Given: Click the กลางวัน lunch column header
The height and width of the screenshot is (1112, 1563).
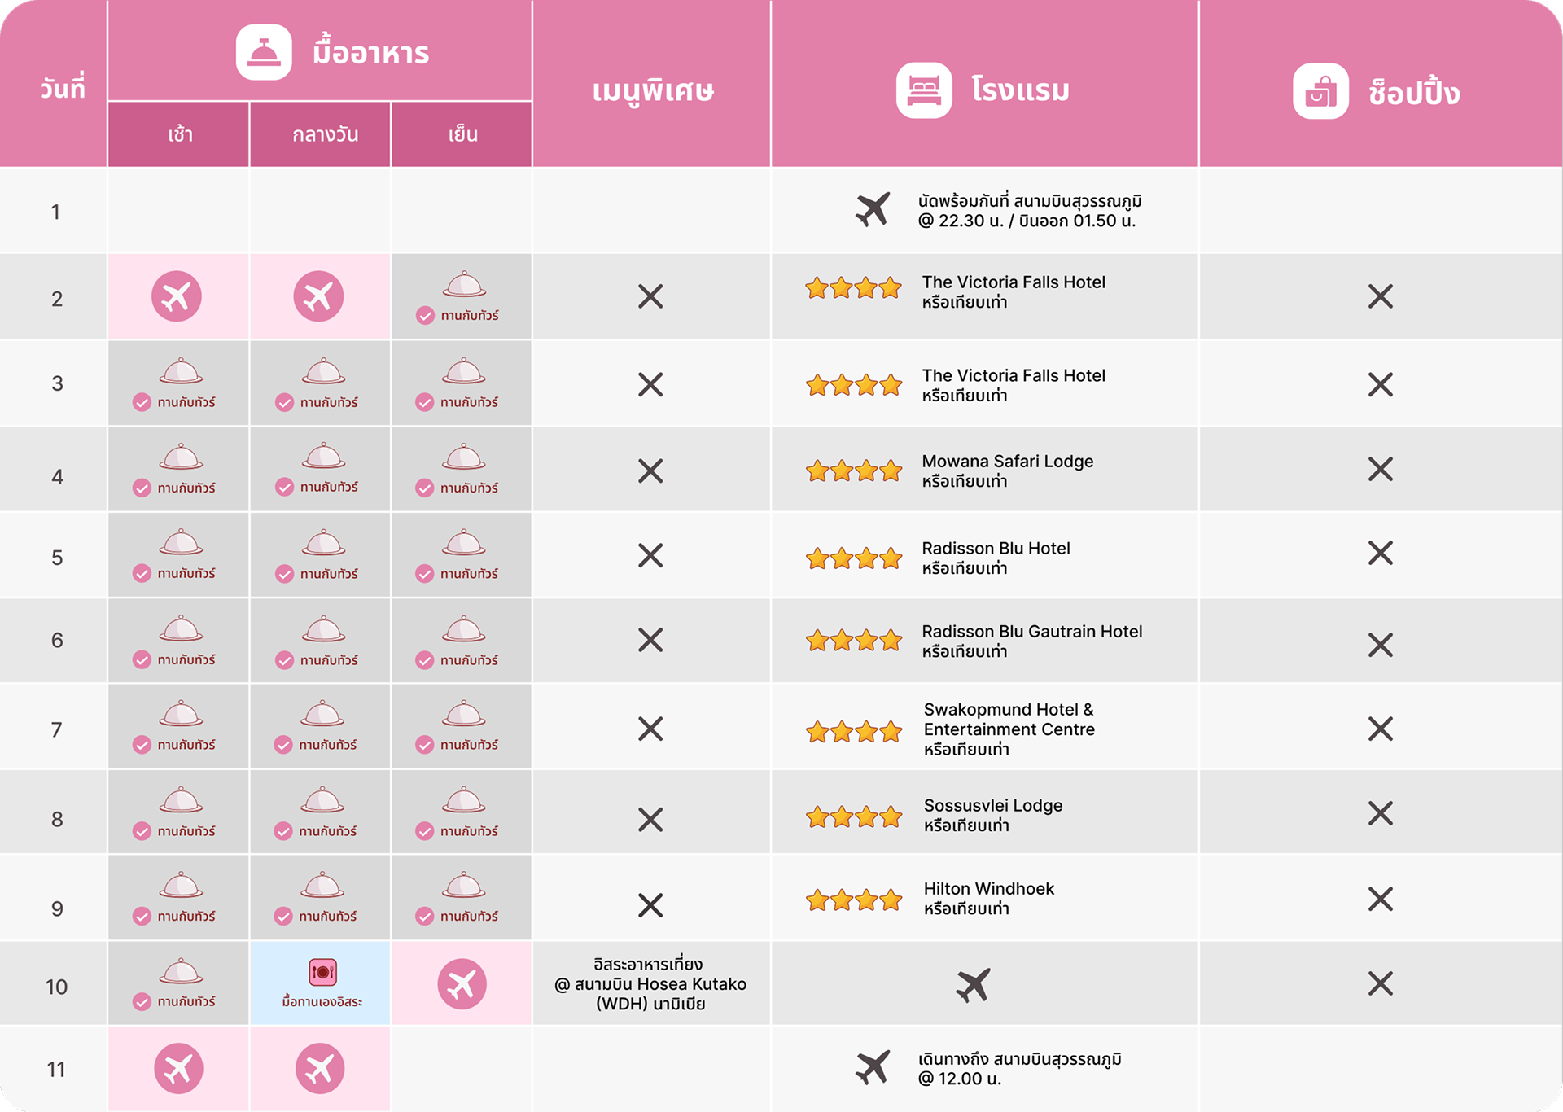Looking at the screenshot, I should click(325, 135).
